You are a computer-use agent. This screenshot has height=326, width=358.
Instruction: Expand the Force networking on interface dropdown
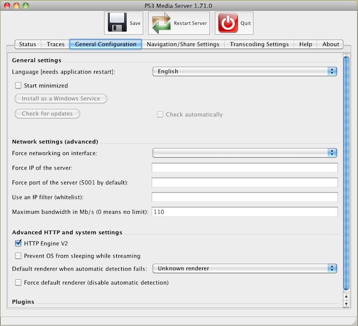[x=244, y=153]
